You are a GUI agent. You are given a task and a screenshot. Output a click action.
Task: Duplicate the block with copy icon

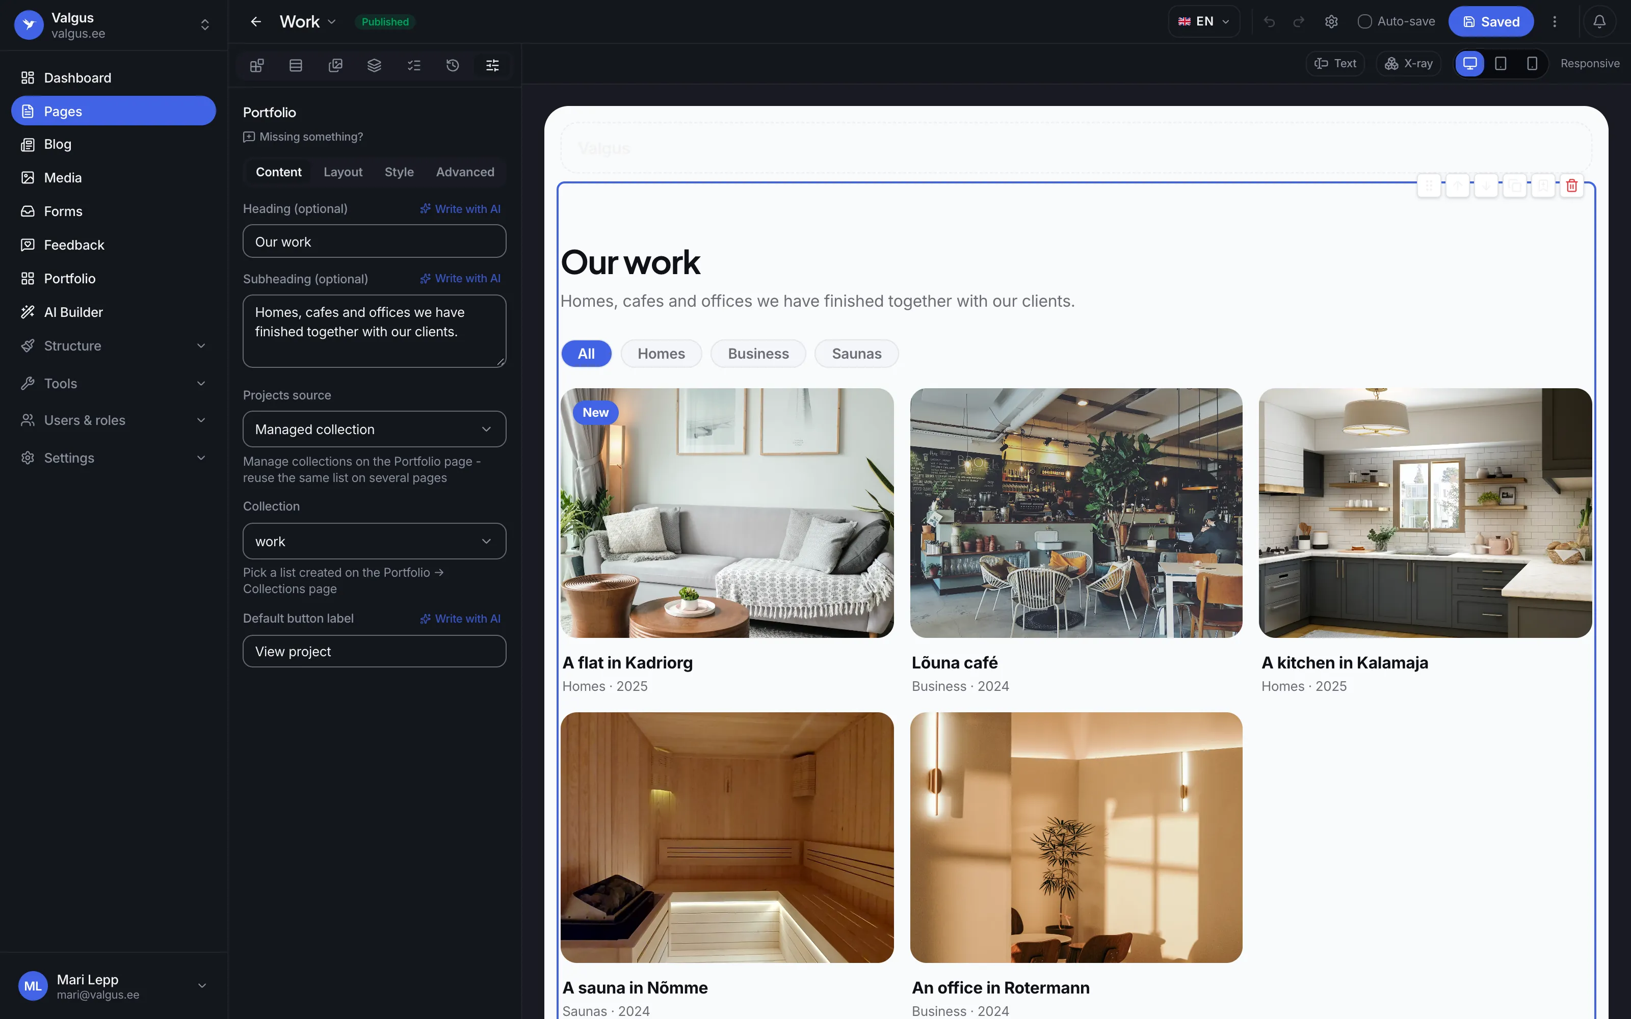point(1514,185)
